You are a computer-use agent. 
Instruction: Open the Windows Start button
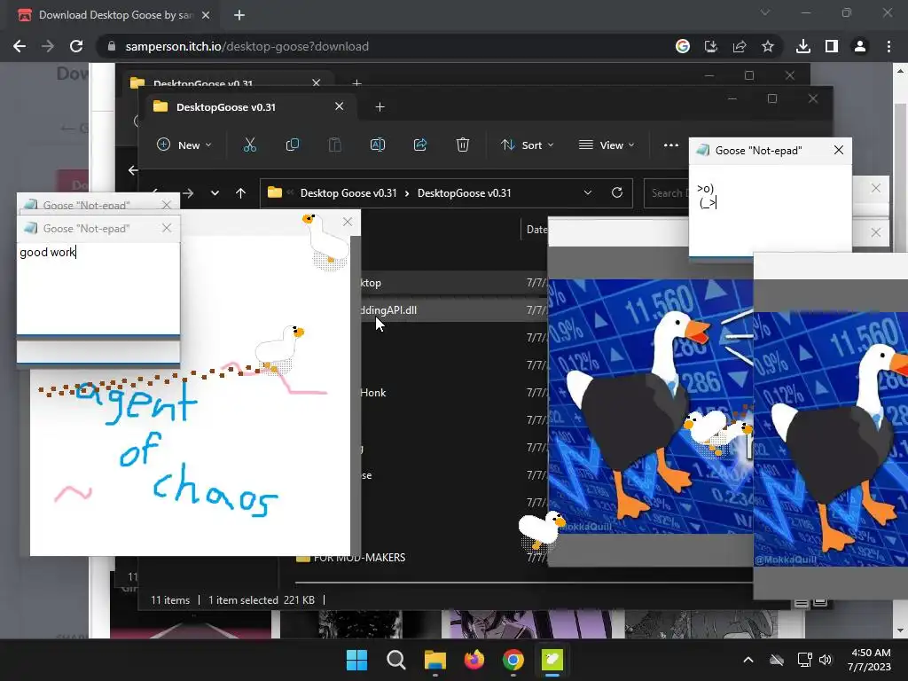coord(356,660)
